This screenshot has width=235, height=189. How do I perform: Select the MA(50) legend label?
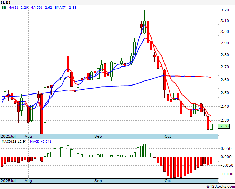[x=36, y=8]
